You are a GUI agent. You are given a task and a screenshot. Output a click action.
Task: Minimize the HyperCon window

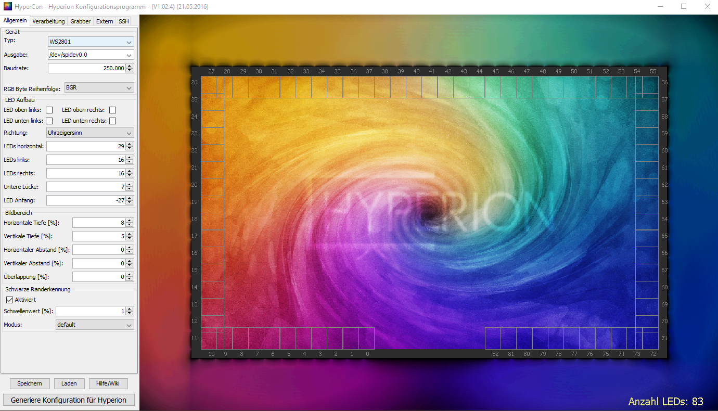tap(660, 6)
